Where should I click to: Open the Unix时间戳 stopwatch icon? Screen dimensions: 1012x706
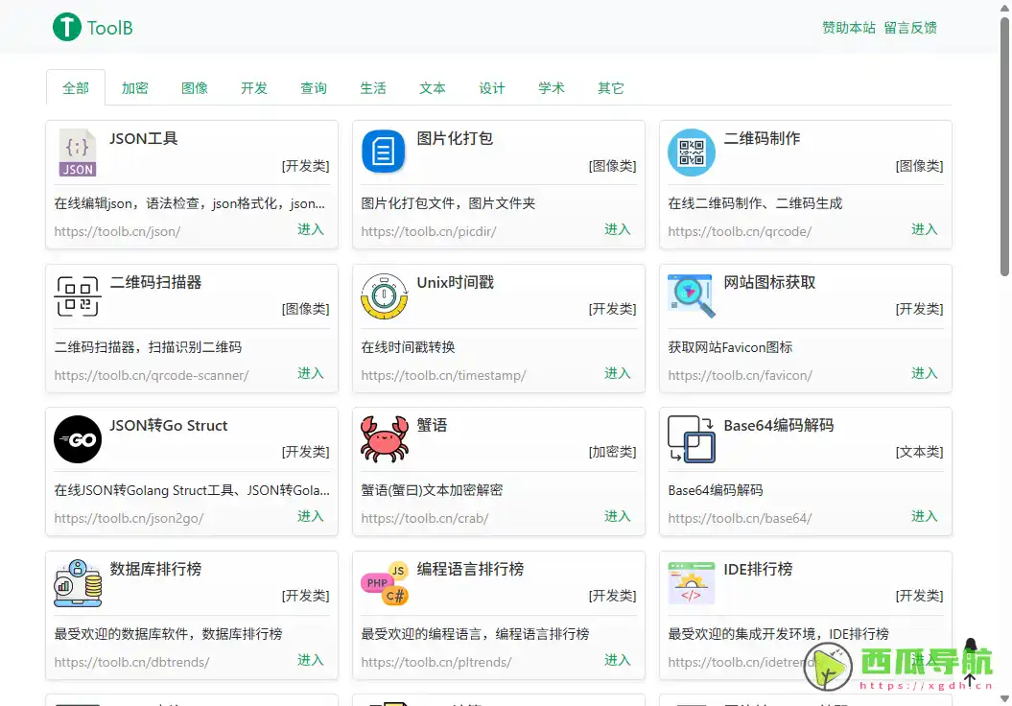click(384, 296)
